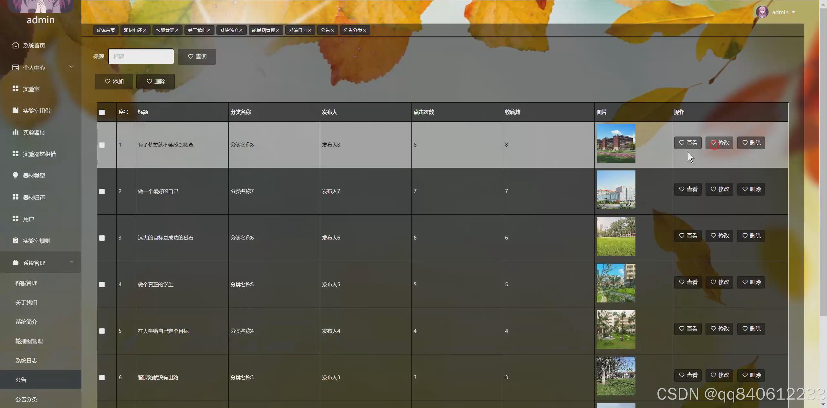Open the thumbnail image for 分类名称6 row

(x=616, y=236)
